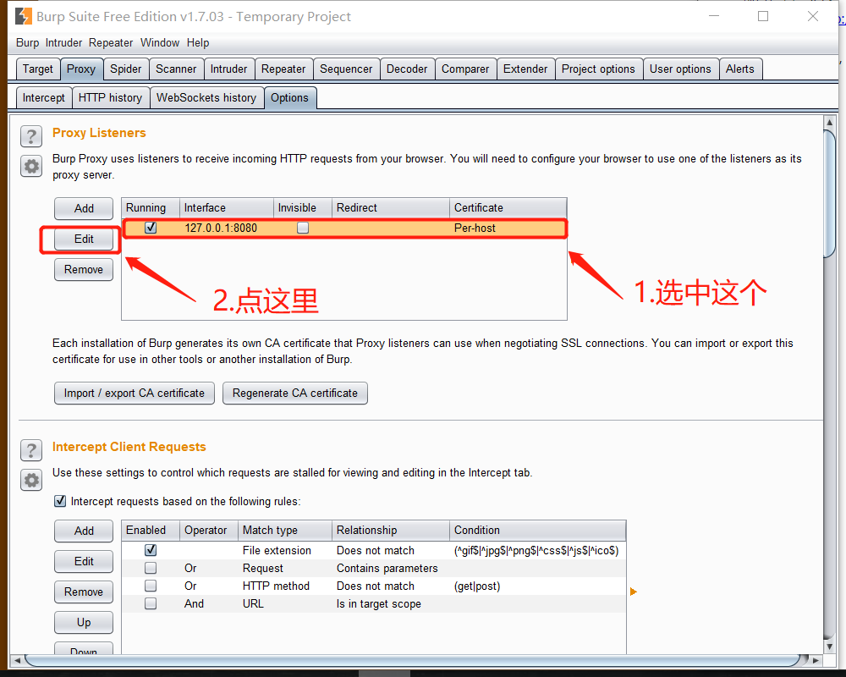846x677 pixels.
Task: Open help for Proxy Listeners section
Action: (31, 136)
